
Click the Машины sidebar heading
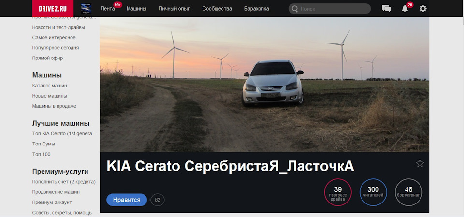click(47, 75)
